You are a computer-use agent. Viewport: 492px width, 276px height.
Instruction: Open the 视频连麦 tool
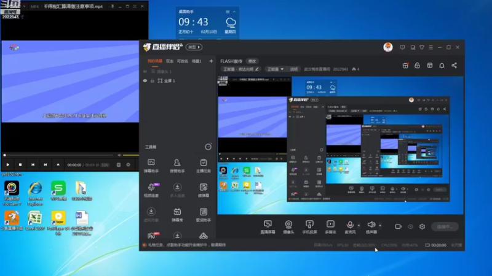(x=151, y=190)
